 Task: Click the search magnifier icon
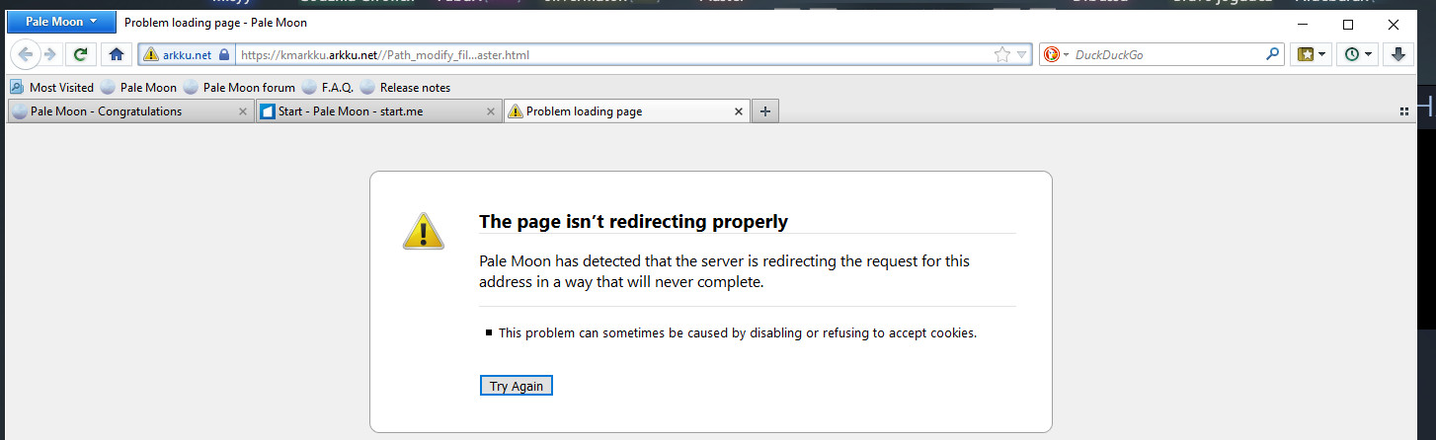coord(1273,55)
